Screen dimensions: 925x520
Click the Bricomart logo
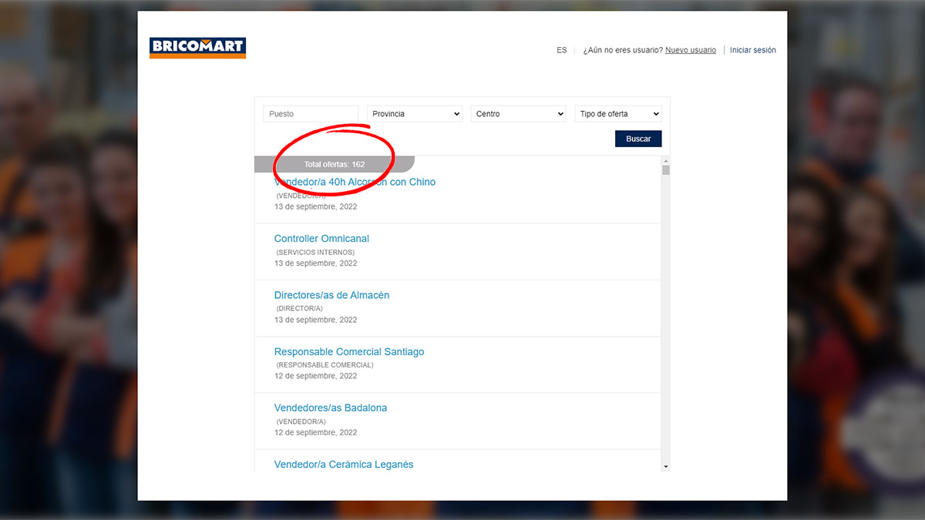197,48
